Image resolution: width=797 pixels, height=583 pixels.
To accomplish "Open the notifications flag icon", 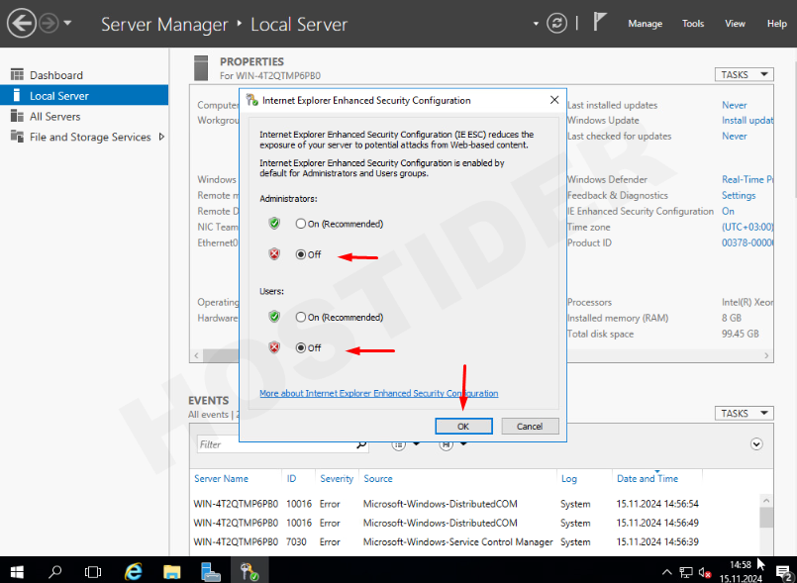I will [600, 22].
